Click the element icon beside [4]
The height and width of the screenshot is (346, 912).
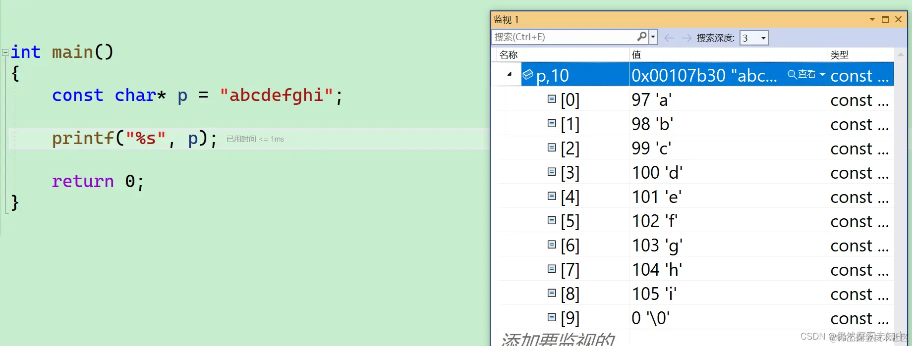click(552, 196)
